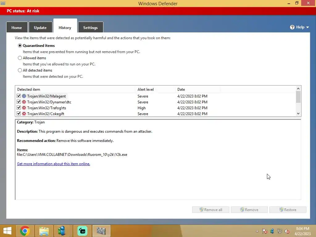Screen dimensions: 316x237
Task: Select the Trojan:Win32/Malagent row name
Action: pos(47,96)
